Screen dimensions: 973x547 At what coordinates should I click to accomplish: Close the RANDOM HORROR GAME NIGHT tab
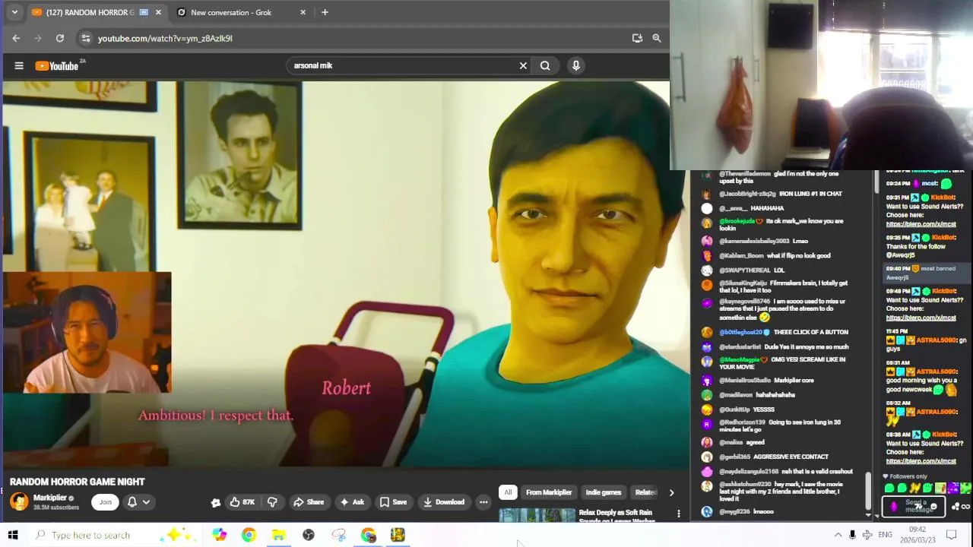pos(158,12)
